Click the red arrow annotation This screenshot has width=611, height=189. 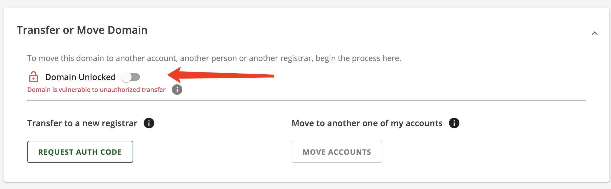221,75
